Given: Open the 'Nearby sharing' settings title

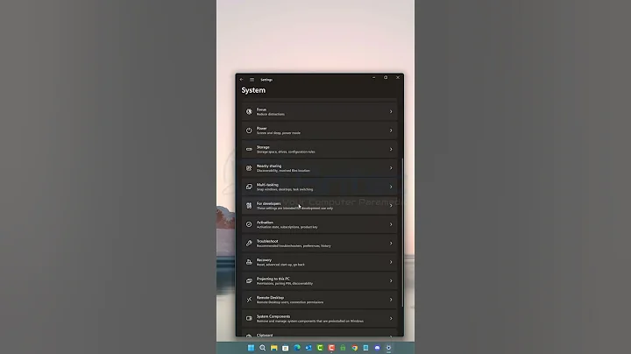Looking at the screenshot, I should [269, 166].
